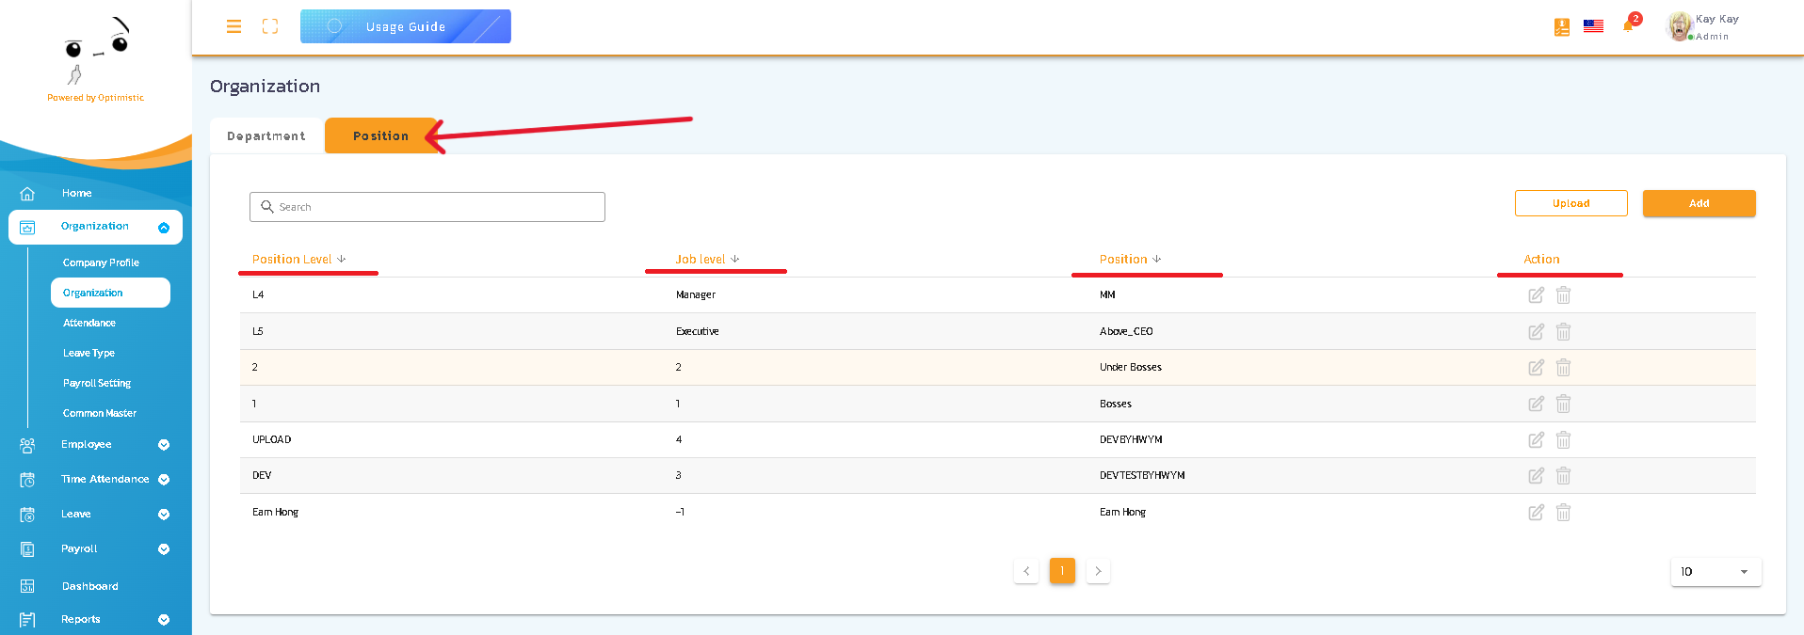This screenshot has height=635, width=1804.
Task: Delete the Above_CEO position row
Action: 1563,332
